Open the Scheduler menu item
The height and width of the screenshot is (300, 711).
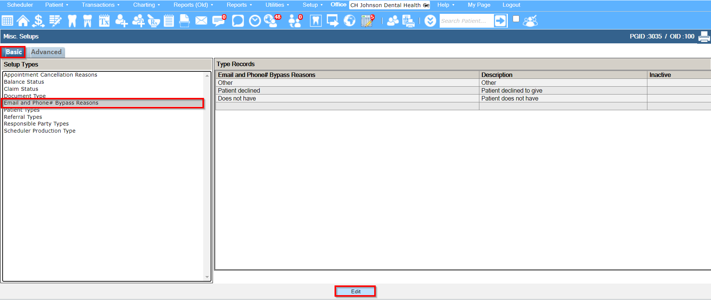[x=20, y=5]
